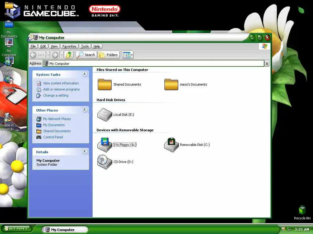Image resolution: width=313 pixels, height=234 pixels.
Task: Click the second system tray icon
Action: [289, 229]
